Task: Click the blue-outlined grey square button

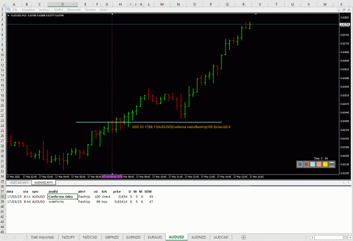Action: coord(300,164)
